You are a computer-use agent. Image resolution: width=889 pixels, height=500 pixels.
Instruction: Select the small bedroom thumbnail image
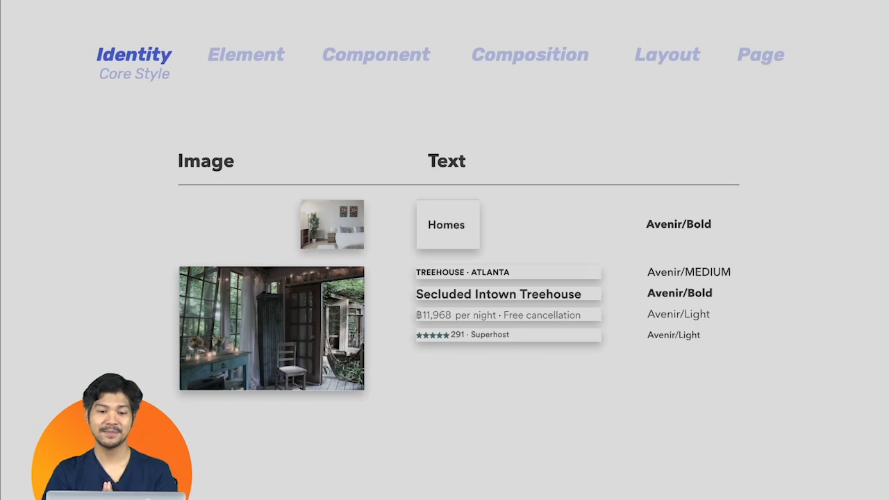click(331, 224)
